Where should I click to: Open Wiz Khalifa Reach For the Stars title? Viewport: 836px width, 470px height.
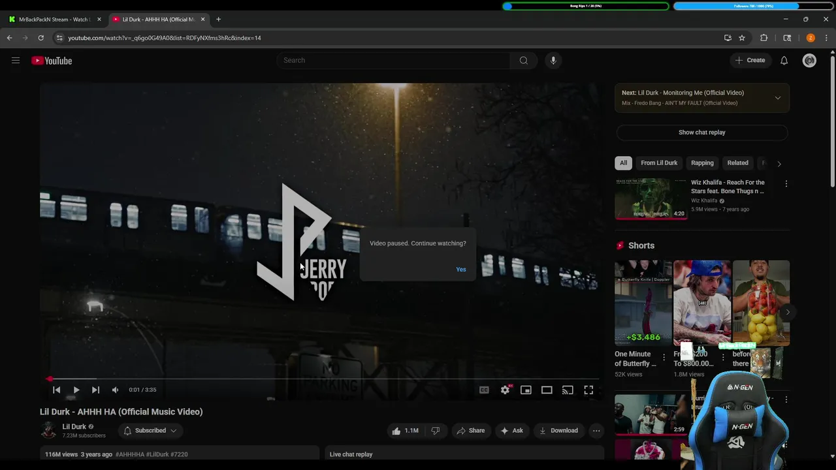coord(728,187)
